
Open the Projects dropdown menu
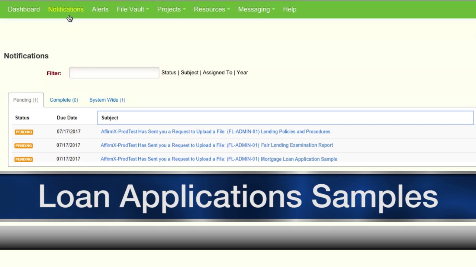171,9
